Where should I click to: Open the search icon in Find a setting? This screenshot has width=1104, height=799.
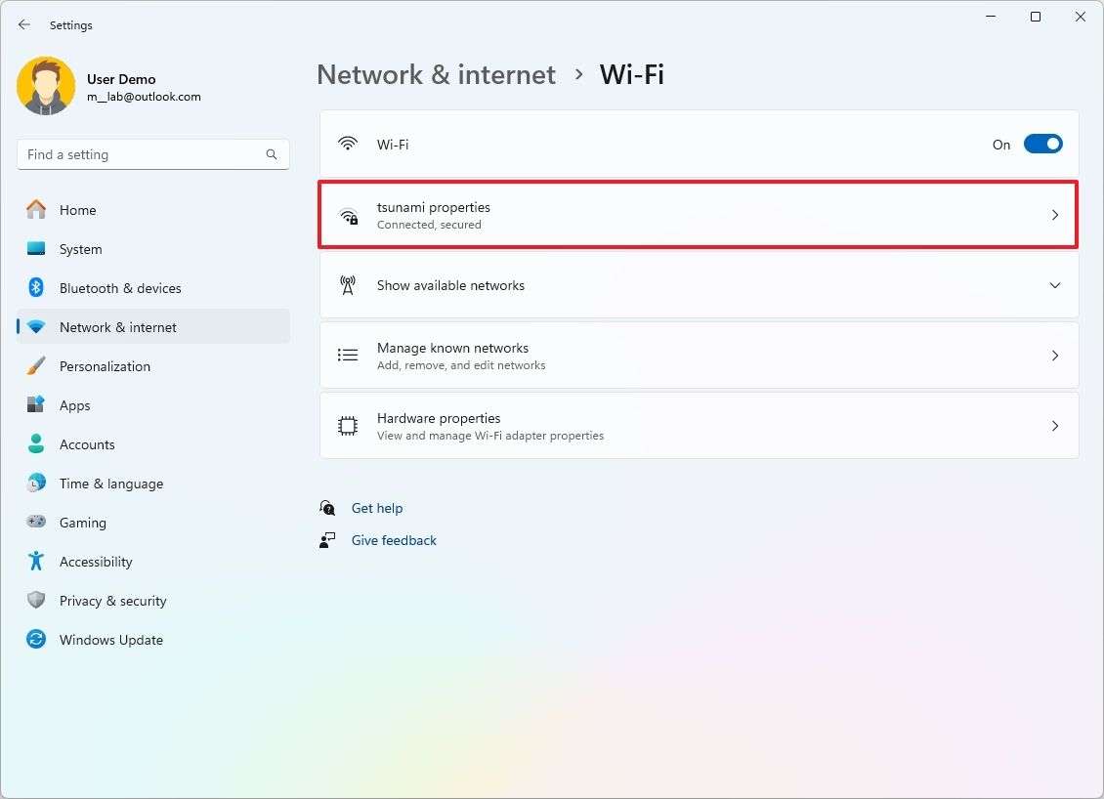[x=271, y=153]
